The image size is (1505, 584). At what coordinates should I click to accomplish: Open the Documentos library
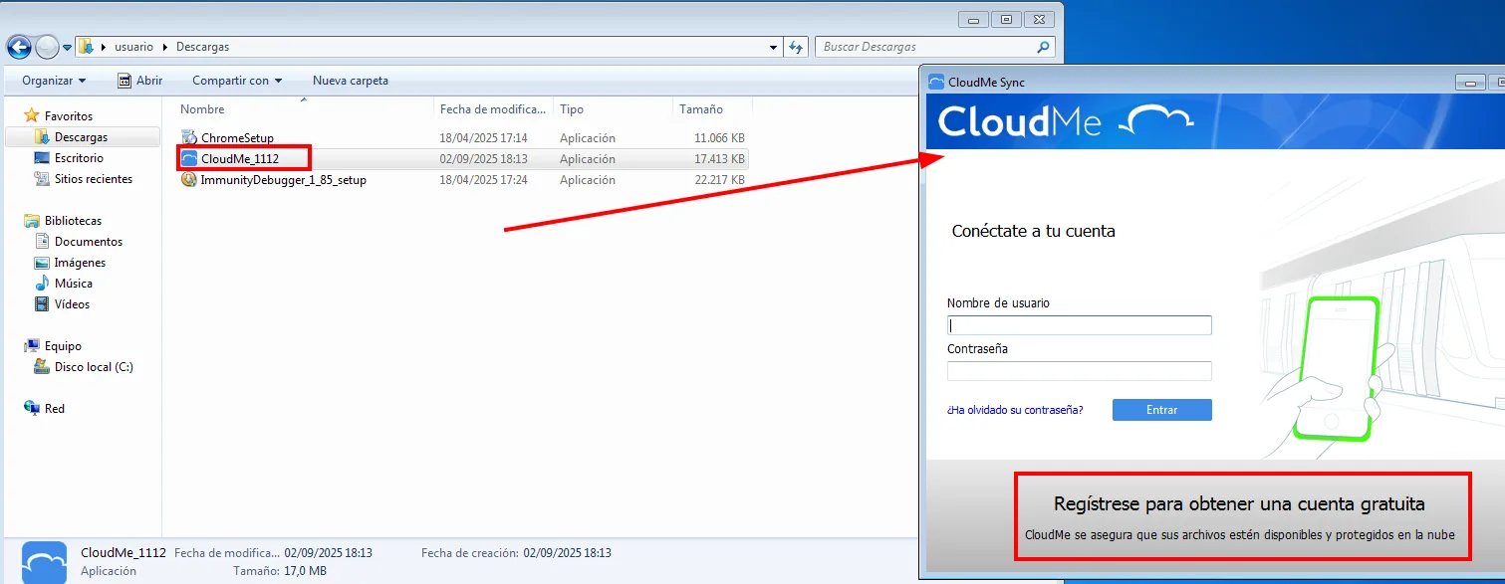click(x=89, y=242)
